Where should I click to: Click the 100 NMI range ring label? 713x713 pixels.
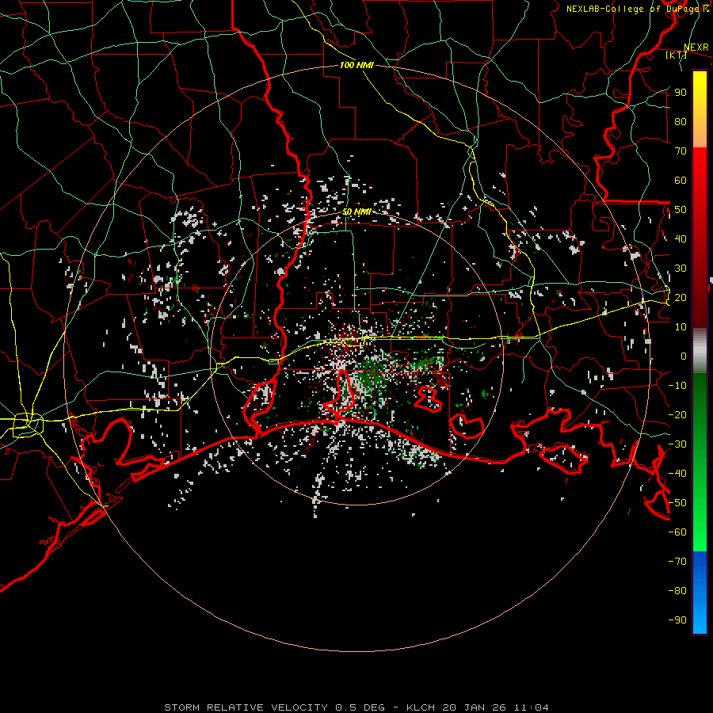(x=356, y=66)
